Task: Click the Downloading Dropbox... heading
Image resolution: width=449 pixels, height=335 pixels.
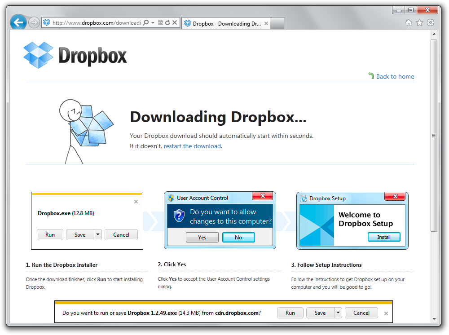Action: (x=218, y=117)
